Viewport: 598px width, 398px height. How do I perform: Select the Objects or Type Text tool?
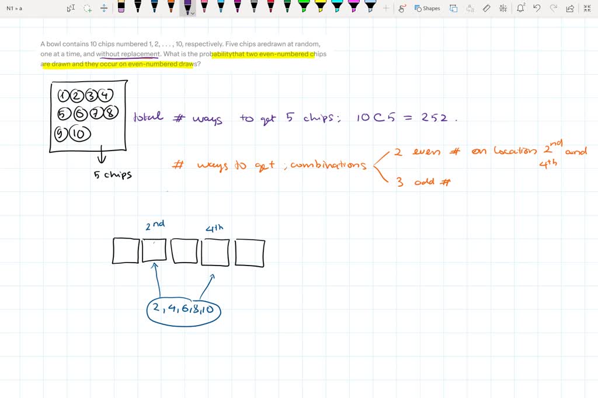[x=71, y=8]
